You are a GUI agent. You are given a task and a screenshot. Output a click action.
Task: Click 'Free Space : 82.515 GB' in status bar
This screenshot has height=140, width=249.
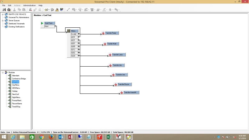(100, 132)
